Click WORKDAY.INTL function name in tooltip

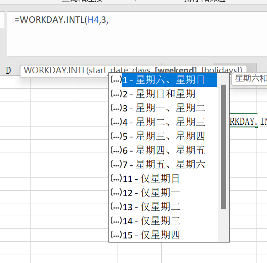[x=55, y=70]
